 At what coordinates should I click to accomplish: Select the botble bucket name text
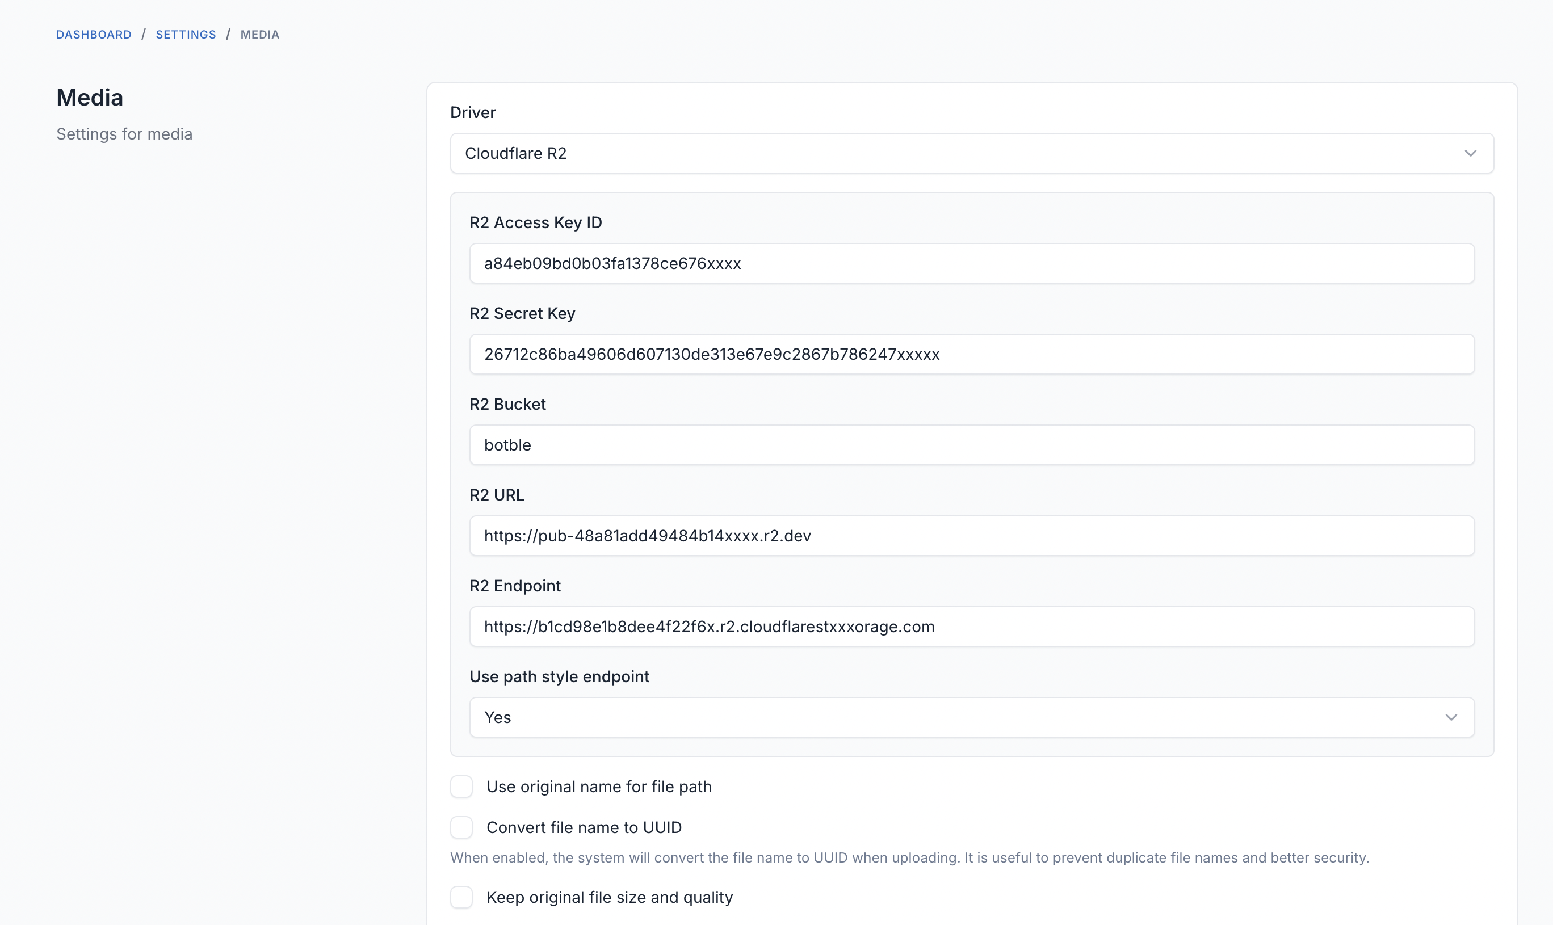click(x=507, y=444)
